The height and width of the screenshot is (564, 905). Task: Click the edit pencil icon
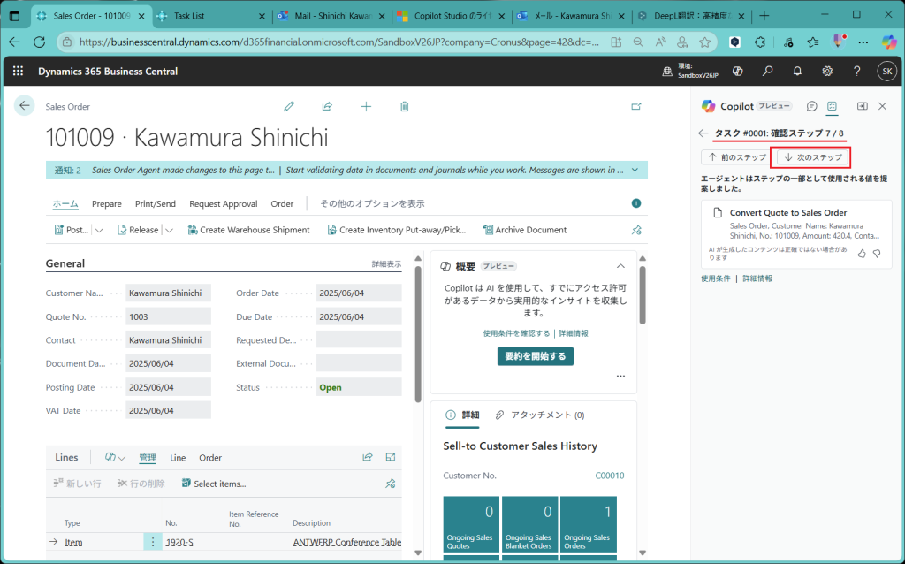(289, 106)
